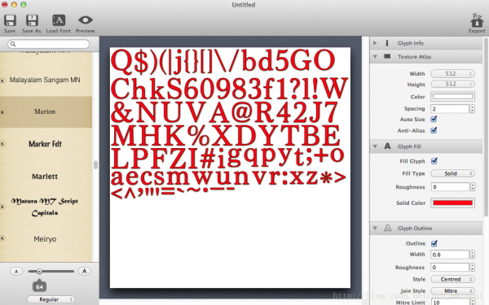Click the Export icon

tap(477, 20)
